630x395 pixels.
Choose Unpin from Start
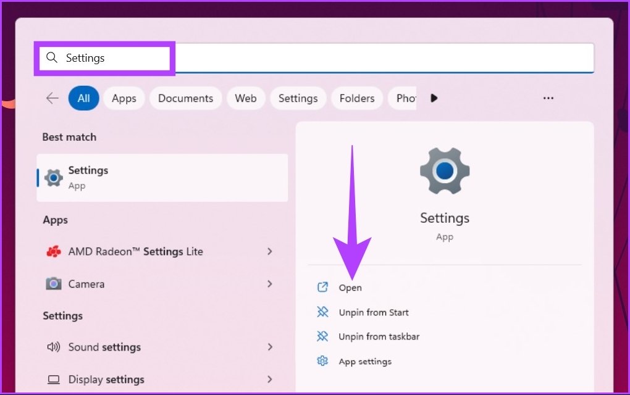pos(373,312)
